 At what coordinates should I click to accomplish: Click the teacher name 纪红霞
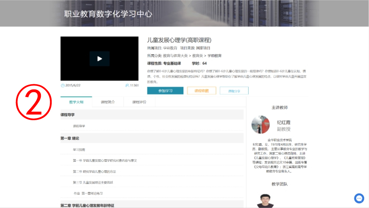284,122
